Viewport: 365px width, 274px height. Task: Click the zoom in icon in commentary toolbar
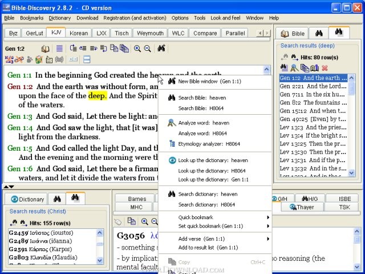point(144,221)
